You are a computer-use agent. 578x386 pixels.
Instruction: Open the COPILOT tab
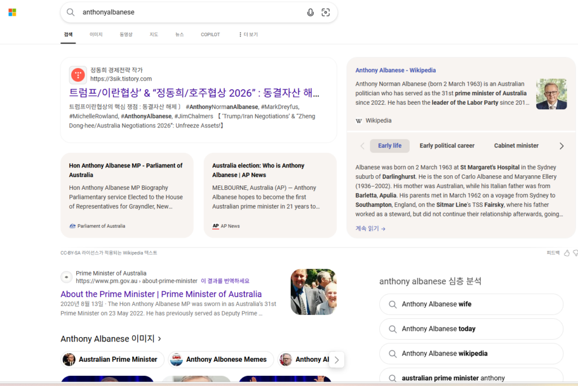210,34
